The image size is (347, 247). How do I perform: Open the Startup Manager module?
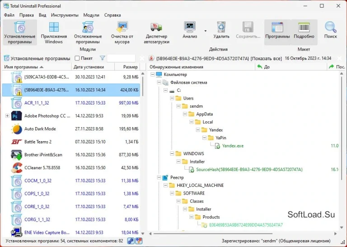(x=156, y=33)
